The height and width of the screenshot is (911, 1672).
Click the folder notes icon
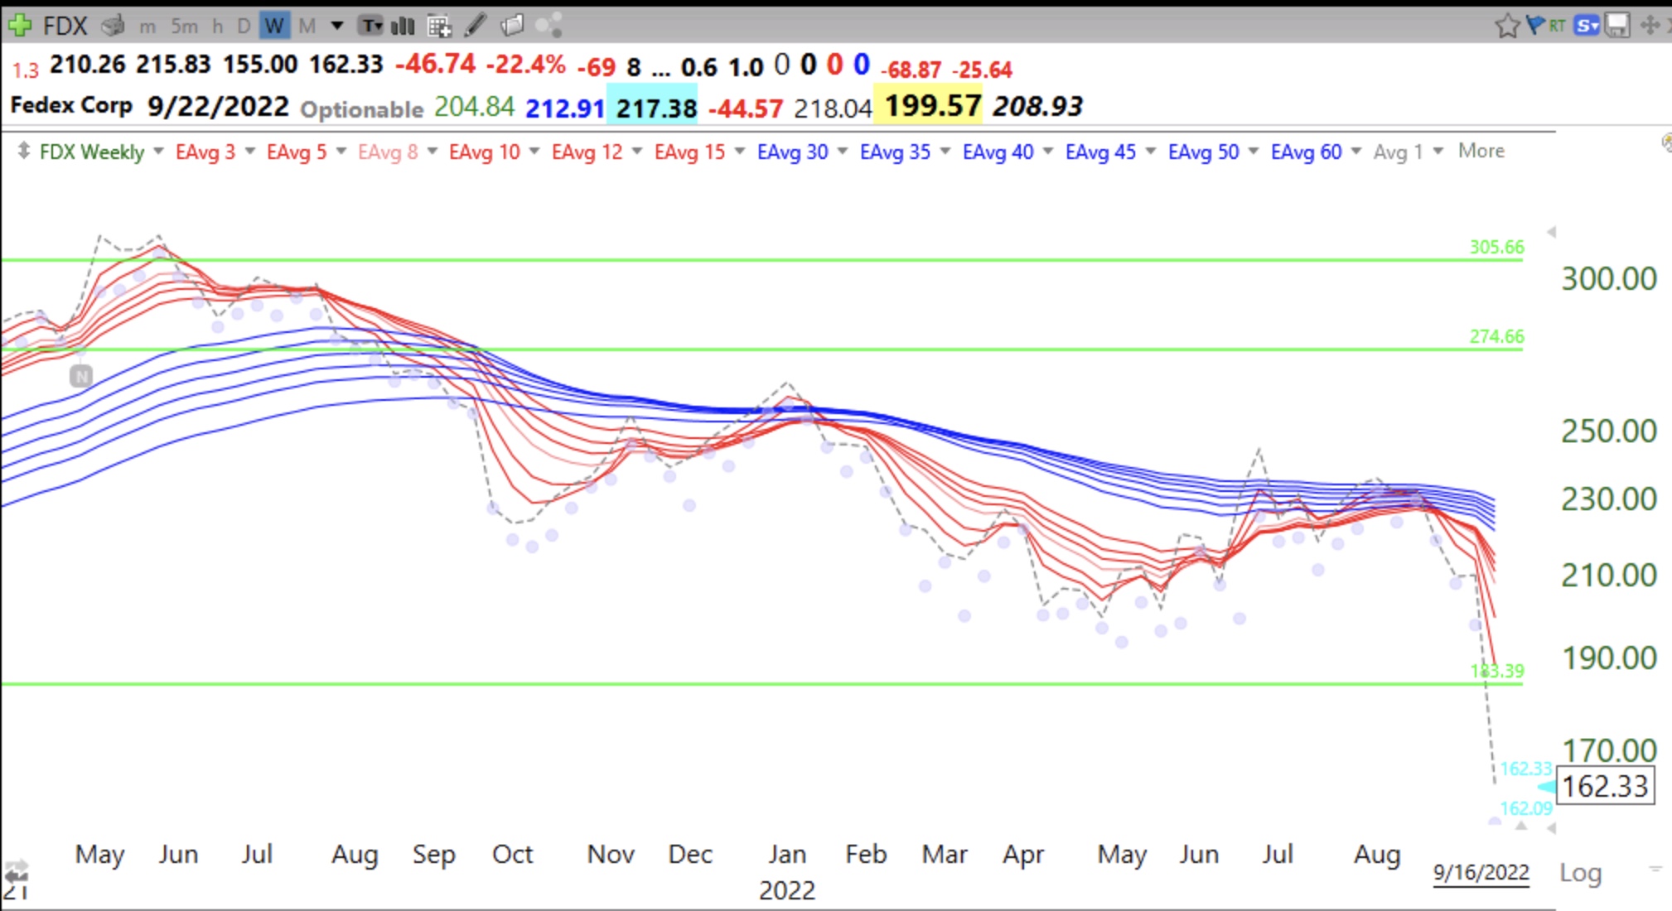point(512,26)
